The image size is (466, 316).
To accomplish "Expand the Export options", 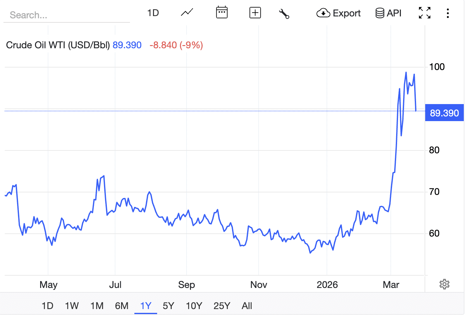I will click(x=338, y=13).
